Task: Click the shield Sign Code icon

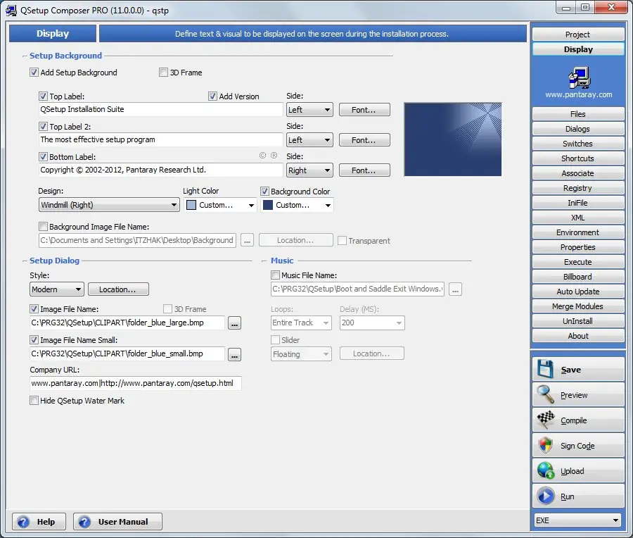Action: coord(545,446)
